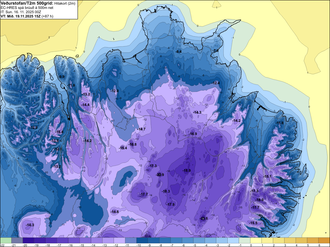Image resolution: width=330 pixels, height=247 pixels.
Task: Click the 'VT: Mið. 19.11.2025 15Z' valid time
Action: pos(20,16)
